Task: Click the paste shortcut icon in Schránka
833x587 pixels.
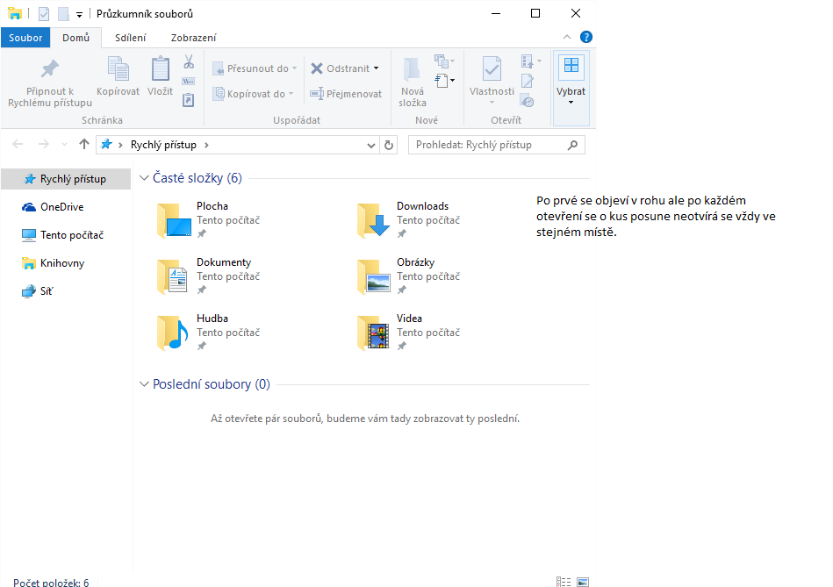Action: tap(189, 100)
